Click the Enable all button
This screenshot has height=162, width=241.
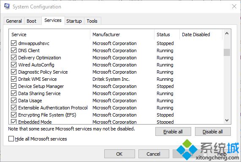pyautogui.click(x=173, y=132)
